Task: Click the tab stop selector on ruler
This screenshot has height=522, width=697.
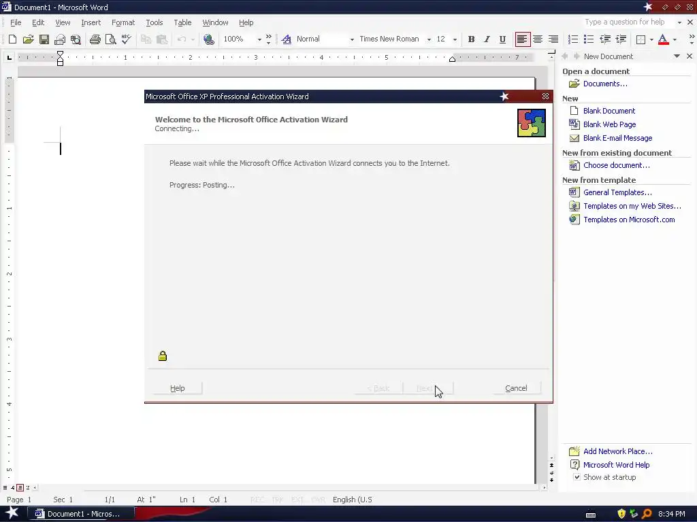Action: click(x=10, y=57)
